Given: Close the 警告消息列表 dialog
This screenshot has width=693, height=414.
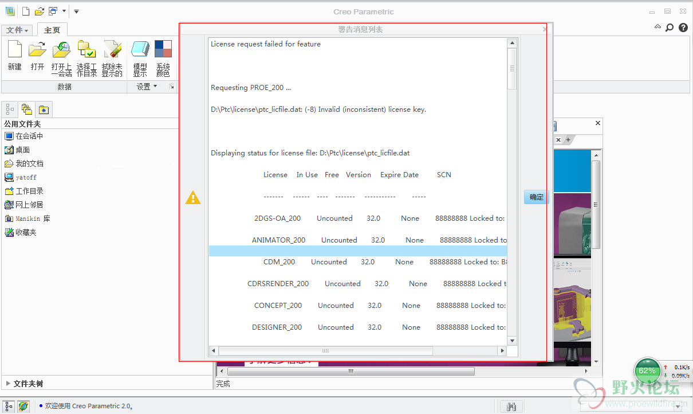Looking at the screenshot, I should coord(545,29).
